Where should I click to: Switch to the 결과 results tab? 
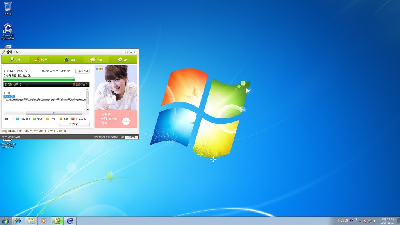point(70,59)
